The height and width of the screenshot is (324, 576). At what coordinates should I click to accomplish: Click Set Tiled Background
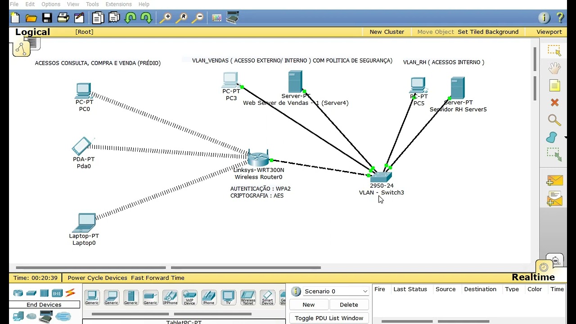488,32
